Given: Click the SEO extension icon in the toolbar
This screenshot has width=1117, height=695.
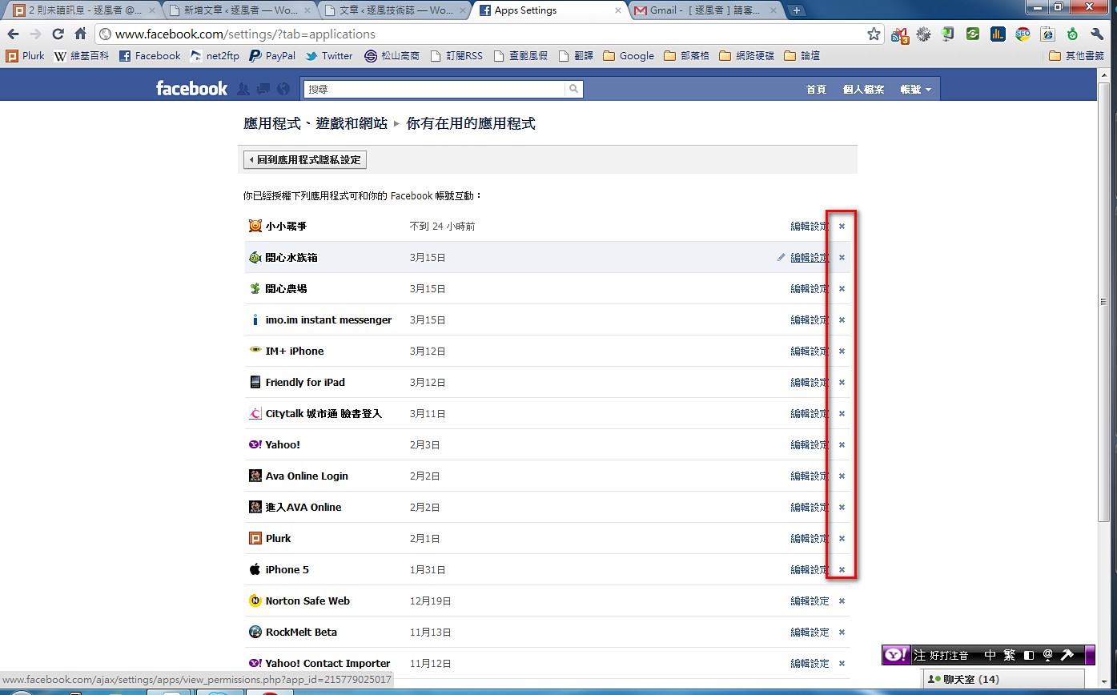Looking at the screenshot, I should point(1023,34).
